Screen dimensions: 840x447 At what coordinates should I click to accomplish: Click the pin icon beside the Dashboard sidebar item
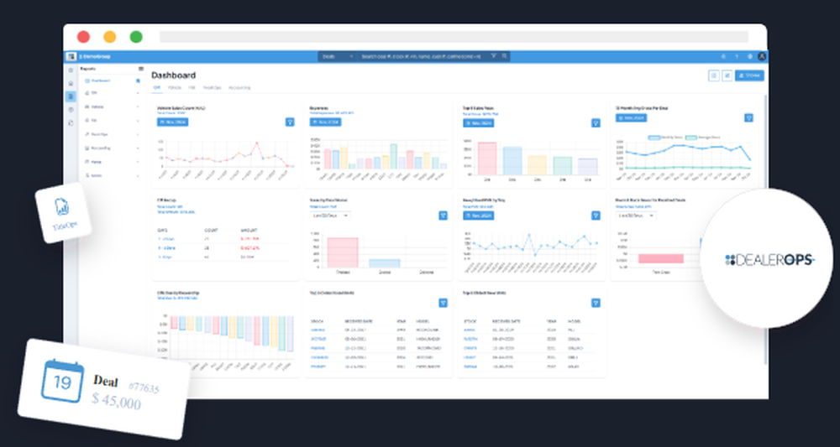(138, 81)
